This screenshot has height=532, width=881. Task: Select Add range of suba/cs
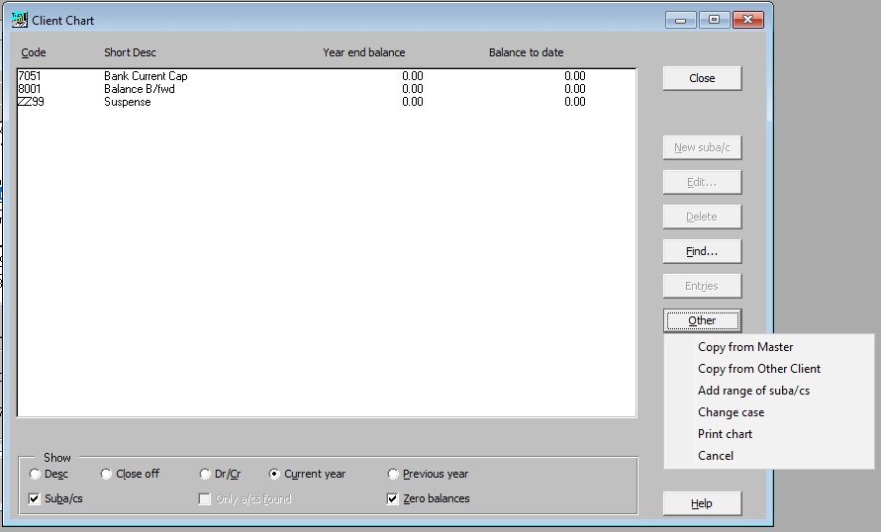coord(753,391)
